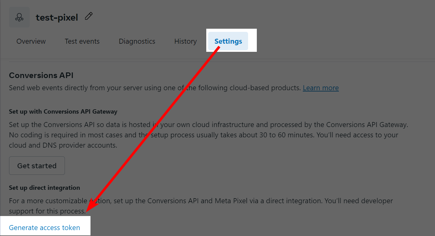The width and height of the screenshot is (435, 236).
Task: Click the words cloud and DNS provider accounts
Action: pos(63,145)
